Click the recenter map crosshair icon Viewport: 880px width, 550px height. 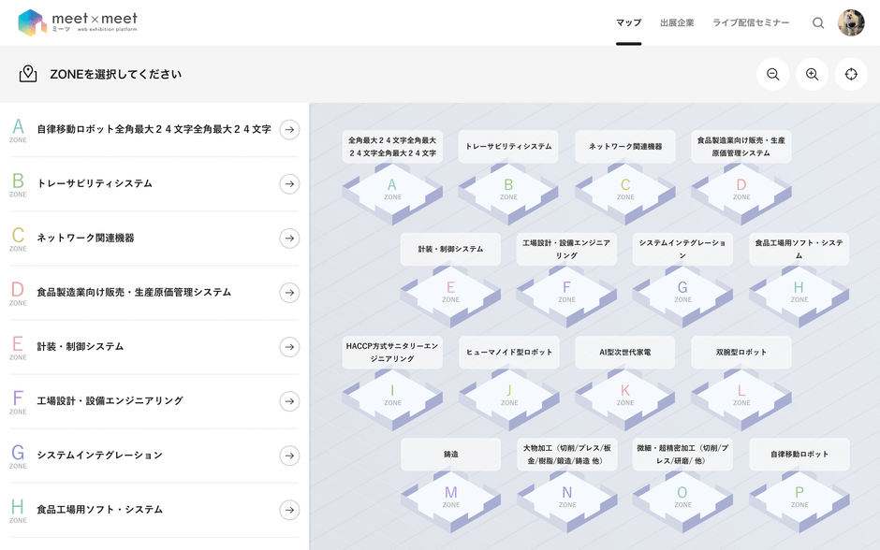pos(851,74)
